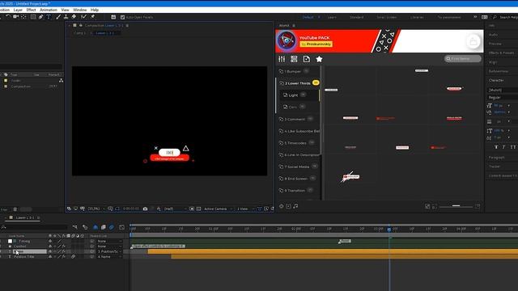Select the Pen tool
The width and height of the screenshot is (518, 291).
click(40, 16)
